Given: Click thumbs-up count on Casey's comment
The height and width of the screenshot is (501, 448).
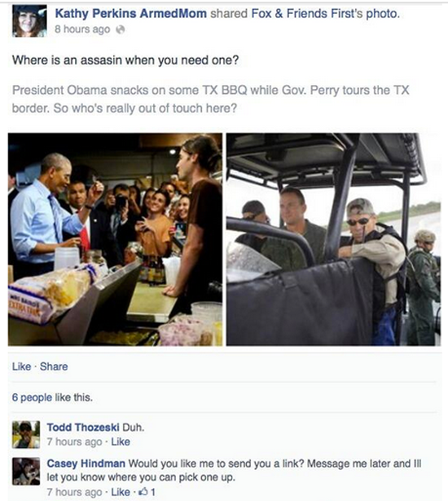Looking at the screenshot, I should tap(149, 492).
